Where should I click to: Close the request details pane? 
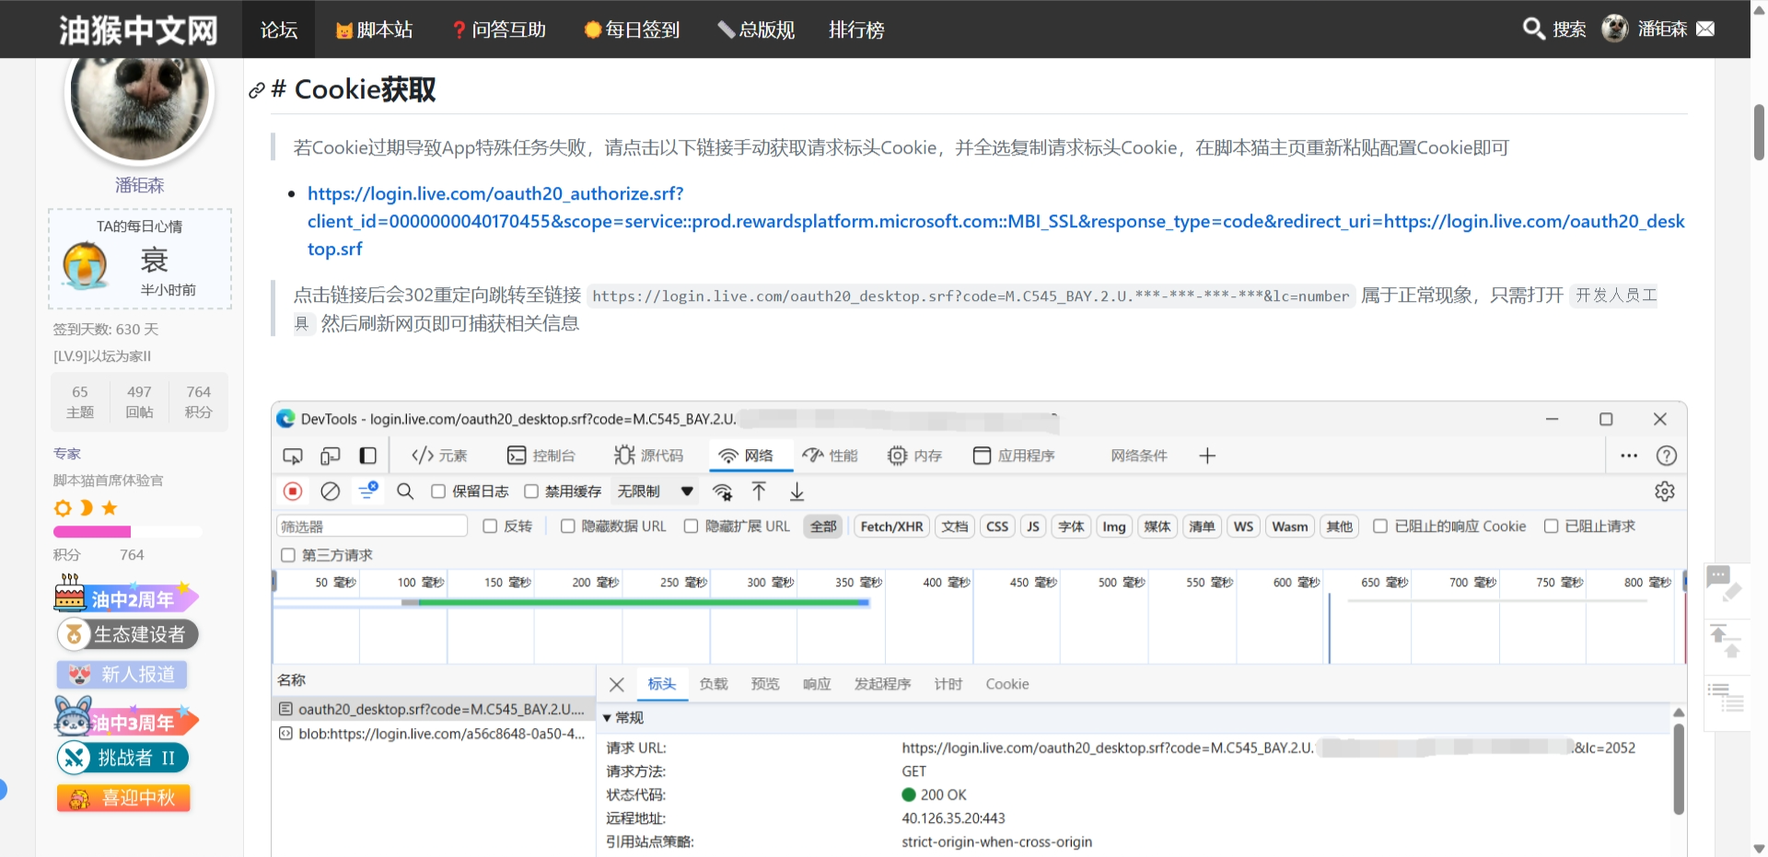[617, 684]
